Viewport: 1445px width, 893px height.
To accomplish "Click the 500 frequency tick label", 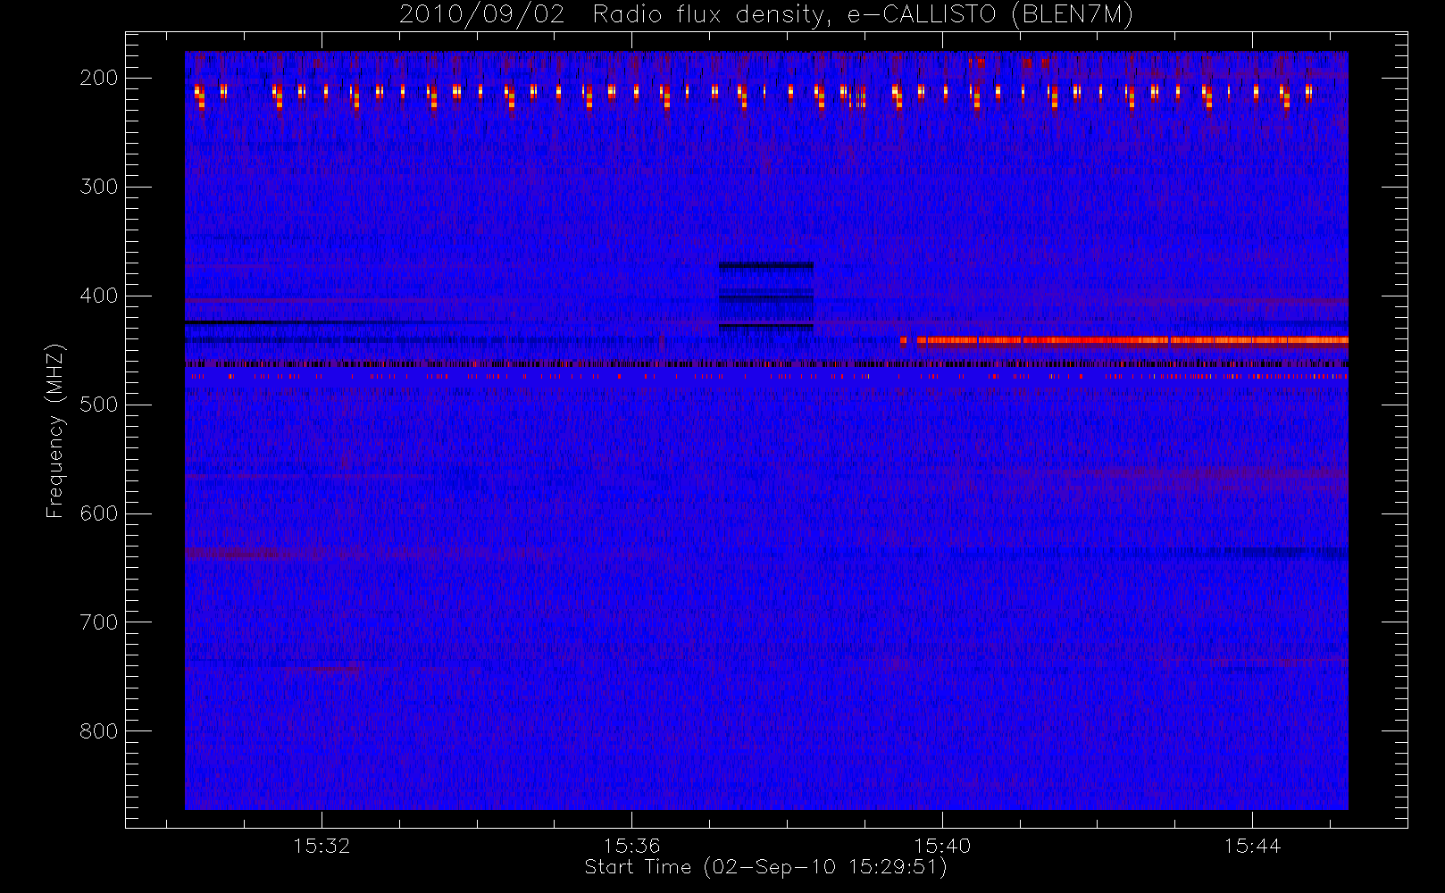I will (x=98, y=405).
